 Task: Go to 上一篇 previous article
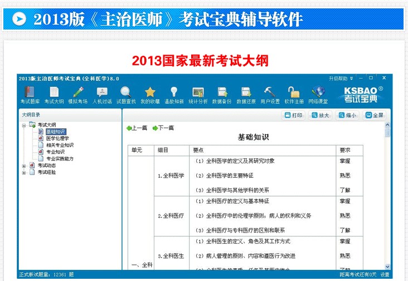(x=137, y=128)
